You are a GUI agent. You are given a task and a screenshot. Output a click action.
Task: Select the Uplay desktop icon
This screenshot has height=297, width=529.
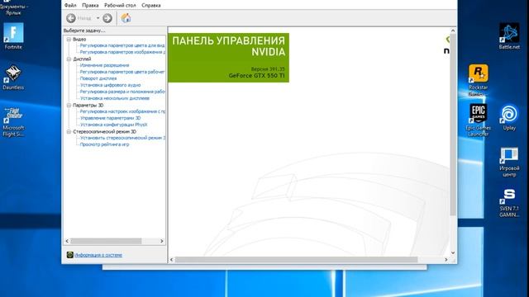point(509,117)
